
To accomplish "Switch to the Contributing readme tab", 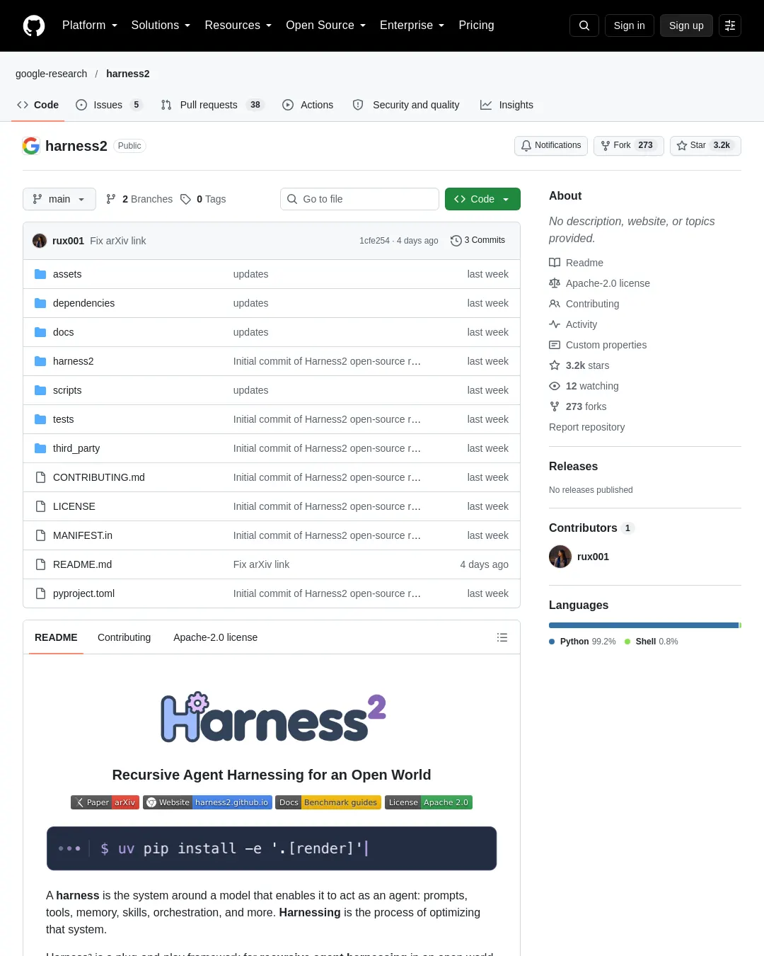I will (124, 637).
